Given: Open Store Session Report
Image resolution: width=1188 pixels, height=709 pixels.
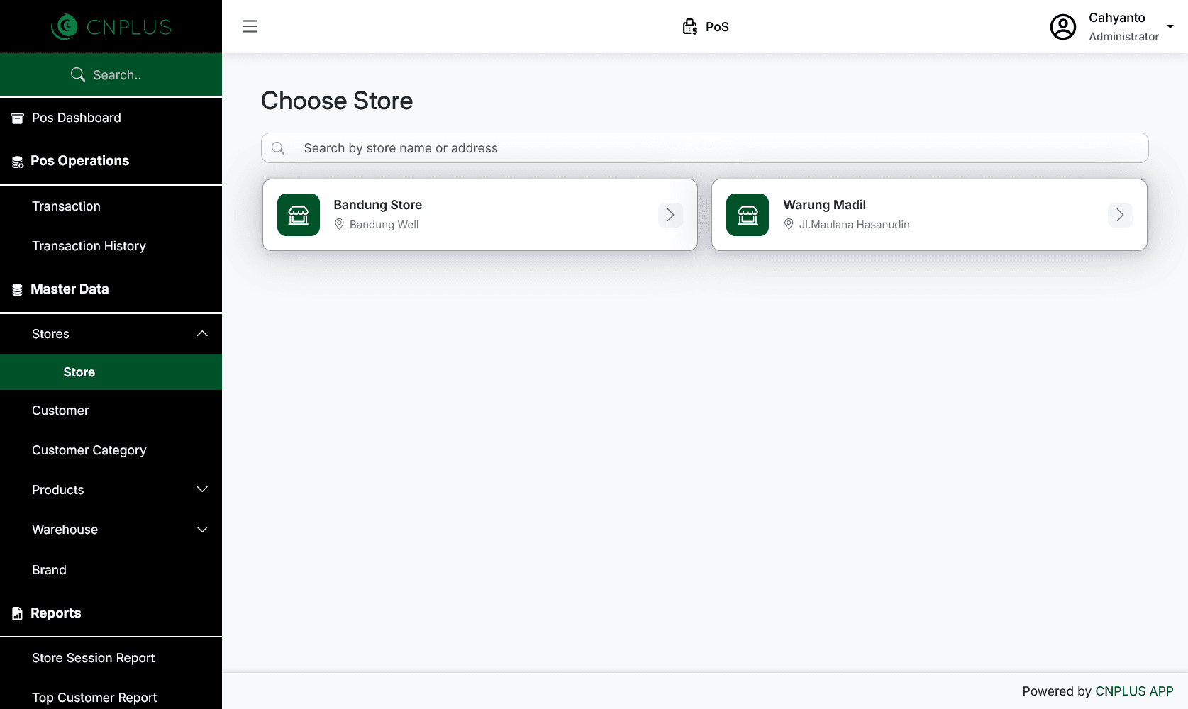Looking at the screenshot, I should click(93, 658).
